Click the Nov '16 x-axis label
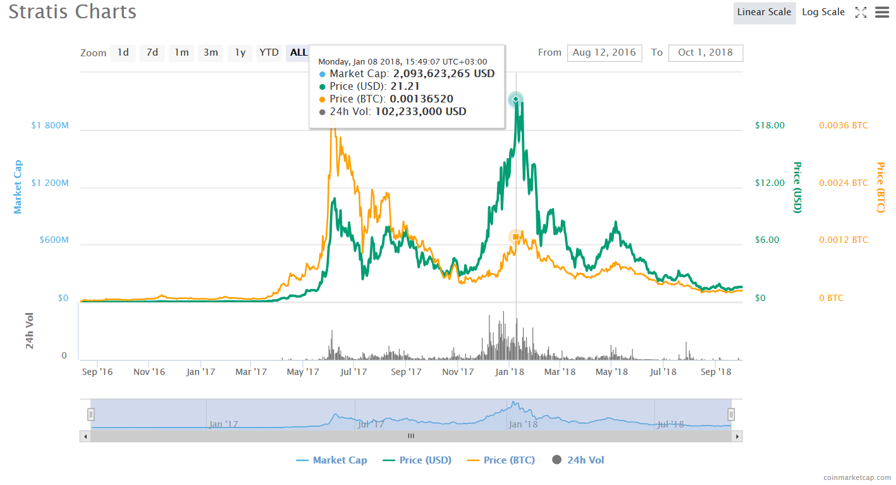 149,372
